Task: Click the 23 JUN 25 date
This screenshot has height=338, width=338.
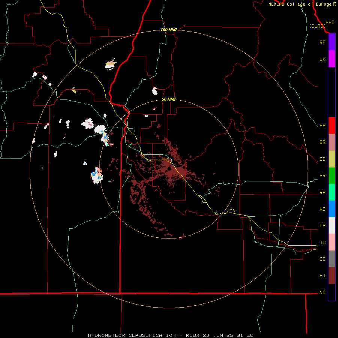Action: (x=218, y=335)
